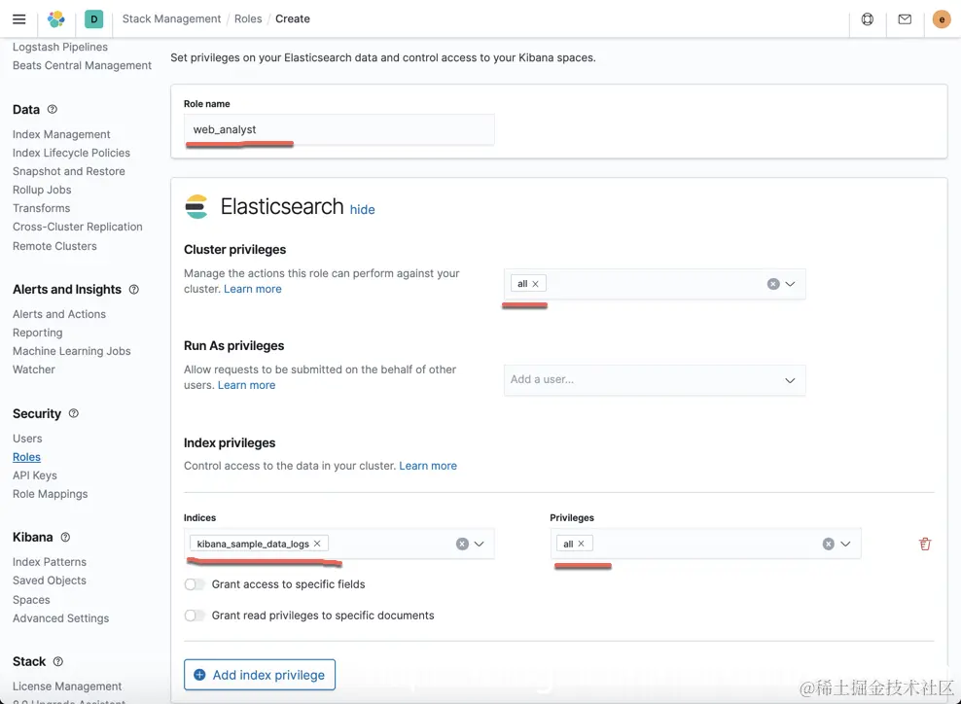Open Learn more link under Index privileges

click(x=428, y=466)
